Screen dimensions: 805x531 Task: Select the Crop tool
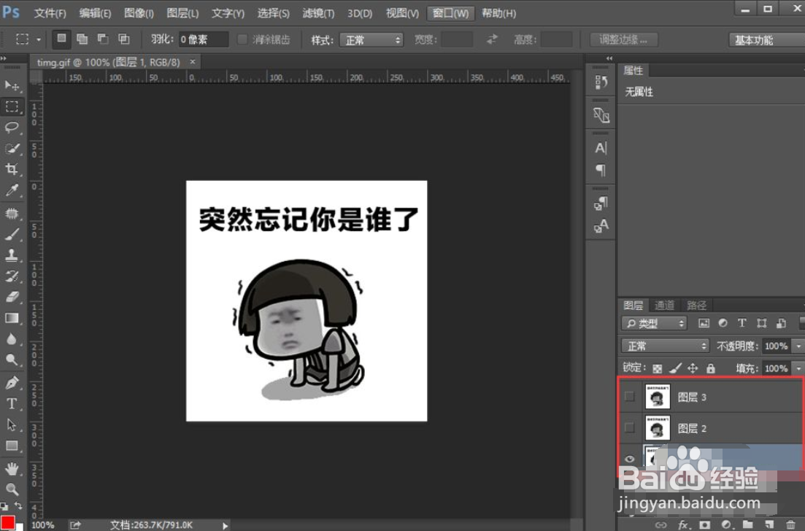12,168
